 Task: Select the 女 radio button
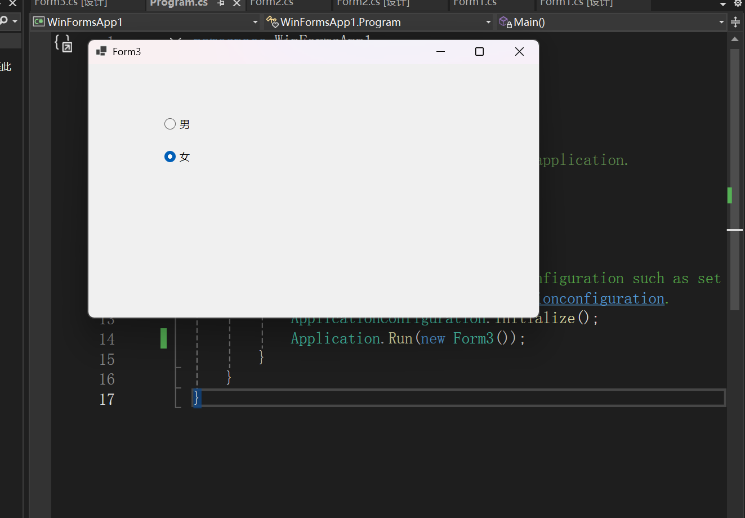170,157
